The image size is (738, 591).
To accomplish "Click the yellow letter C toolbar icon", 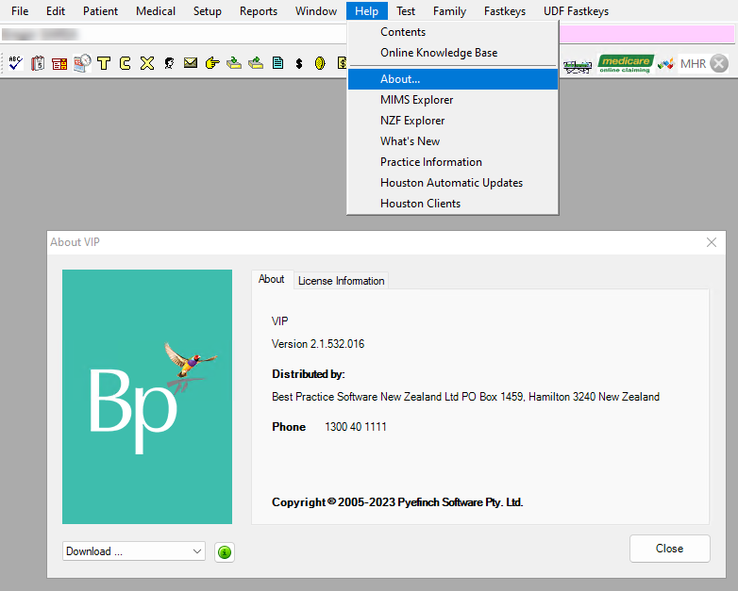I will tap(126, 63).
